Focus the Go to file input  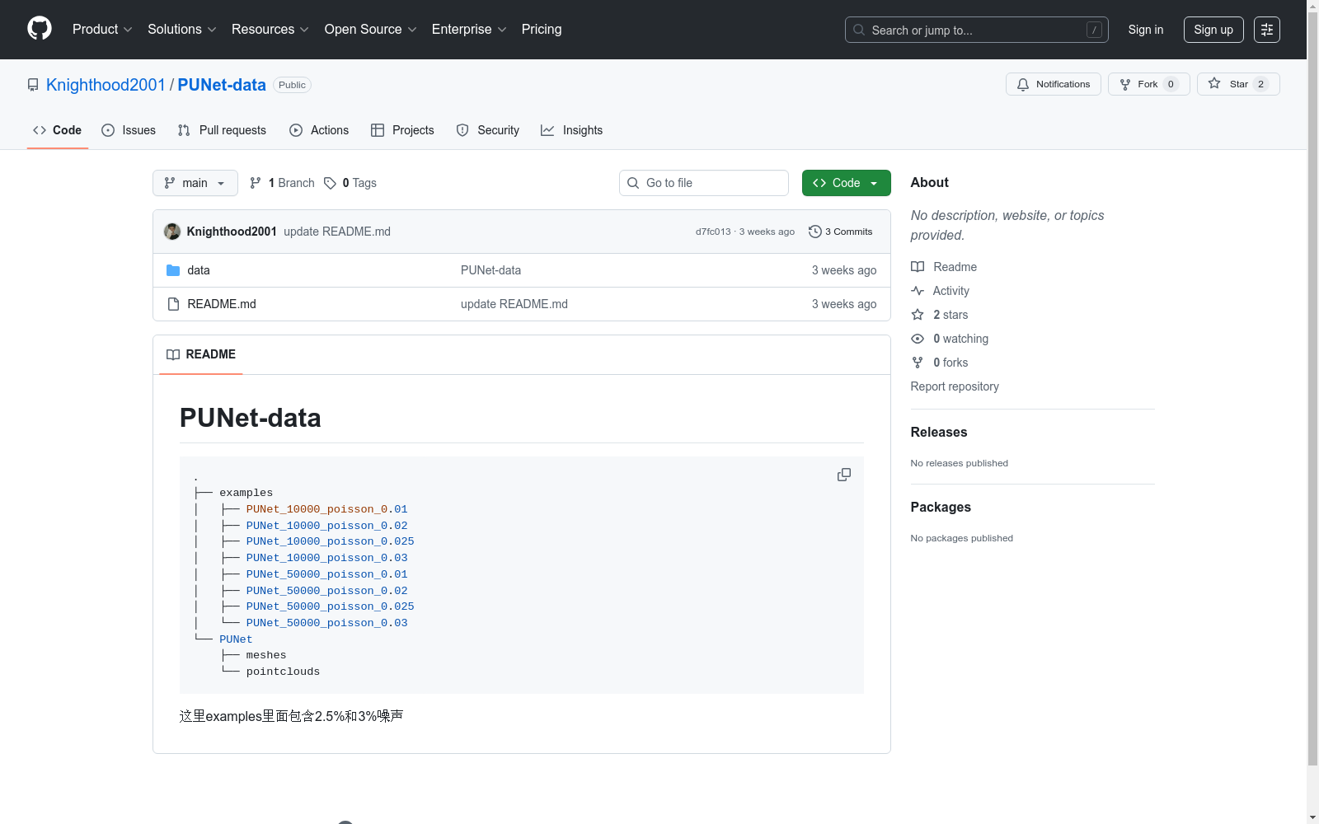pos(704,183)
